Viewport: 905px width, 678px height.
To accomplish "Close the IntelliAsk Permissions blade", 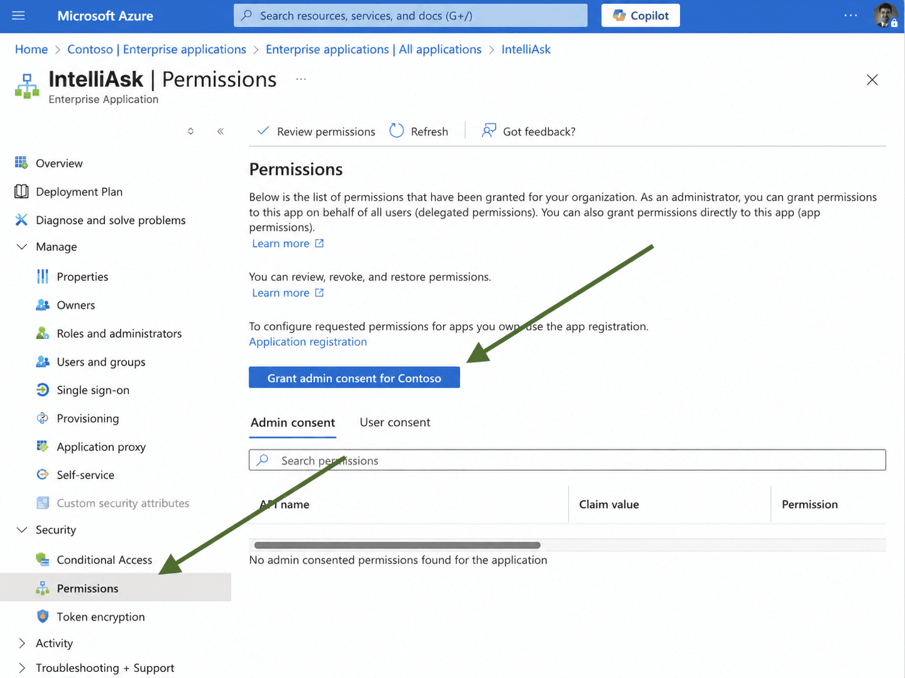I will tap(872, 80).
